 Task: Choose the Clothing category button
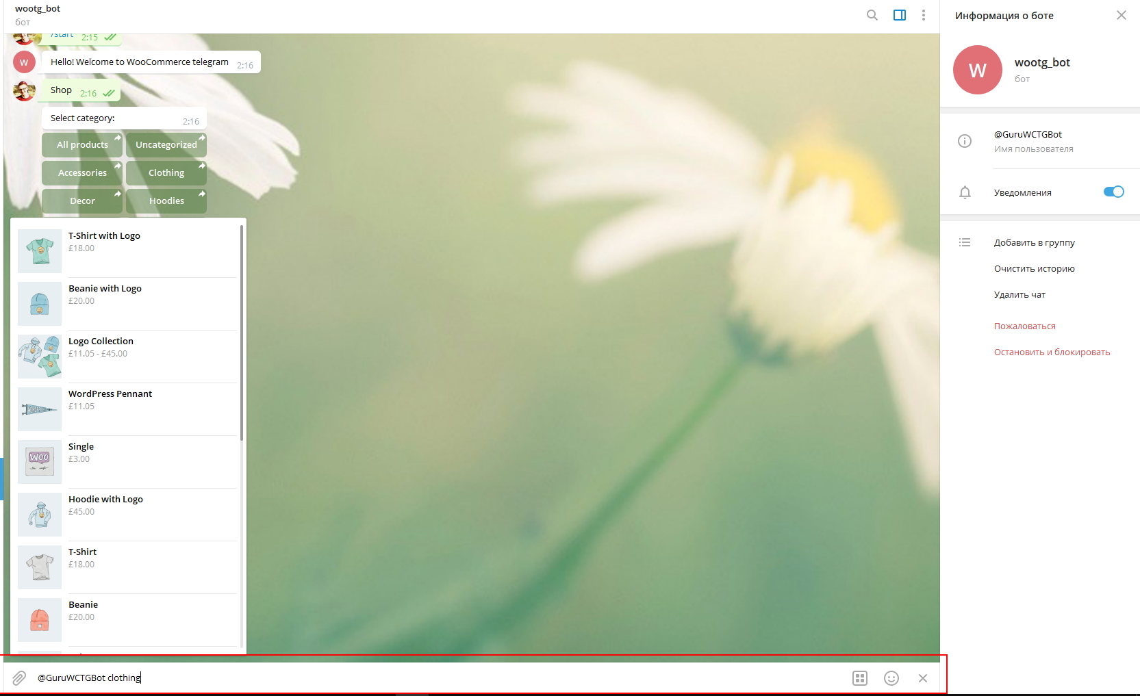click(166, 172)
